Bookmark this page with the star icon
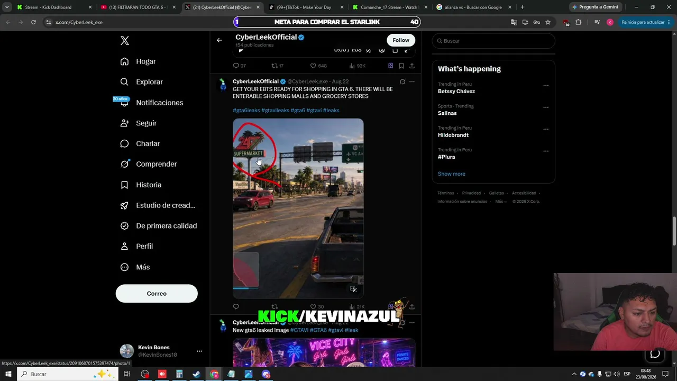This screenshot has height=381, width=677. pos(548,22)
